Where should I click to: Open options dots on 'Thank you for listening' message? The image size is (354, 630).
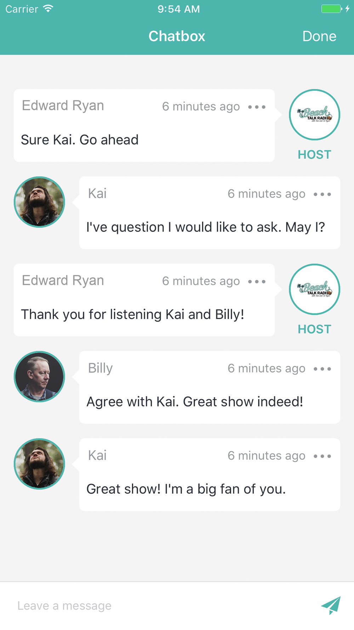click(257, 281)
